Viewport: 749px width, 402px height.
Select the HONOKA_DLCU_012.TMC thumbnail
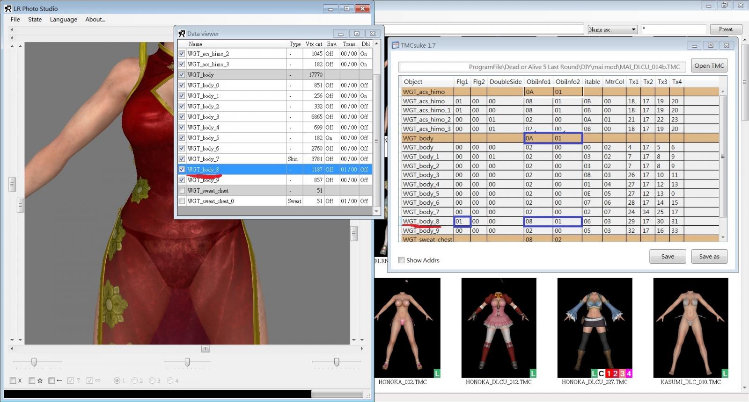pyautogui.click(x=499, y=328)
